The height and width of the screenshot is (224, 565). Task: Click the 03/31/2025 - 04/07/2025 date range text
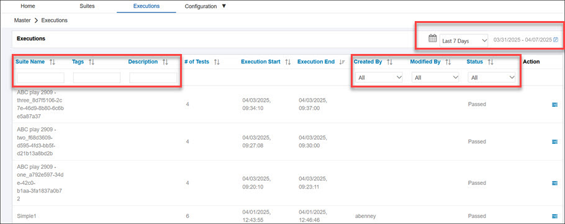point(523,40)
